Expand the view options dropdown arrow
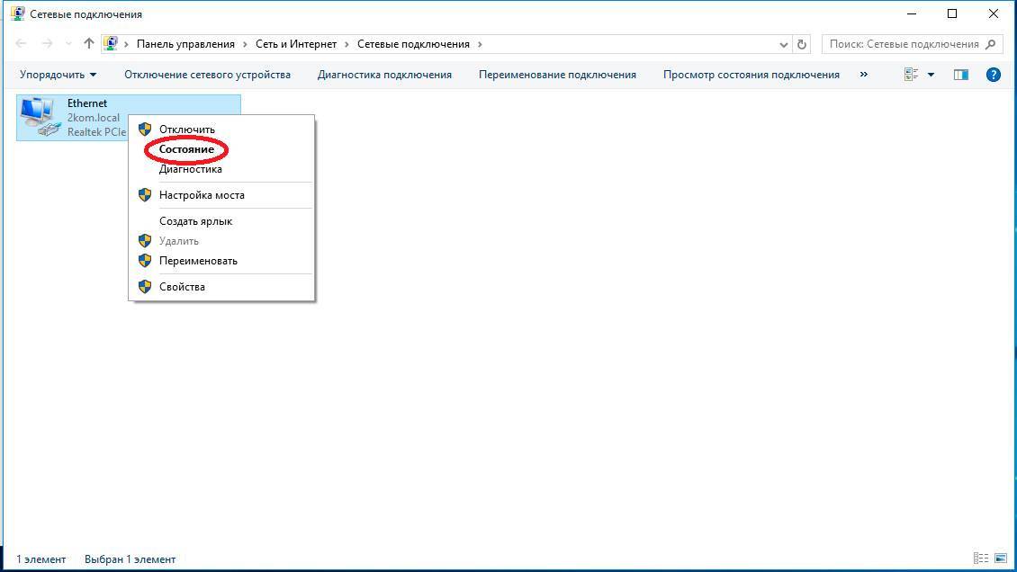Viewport: 1017px width, 572px height. (931, 75)
